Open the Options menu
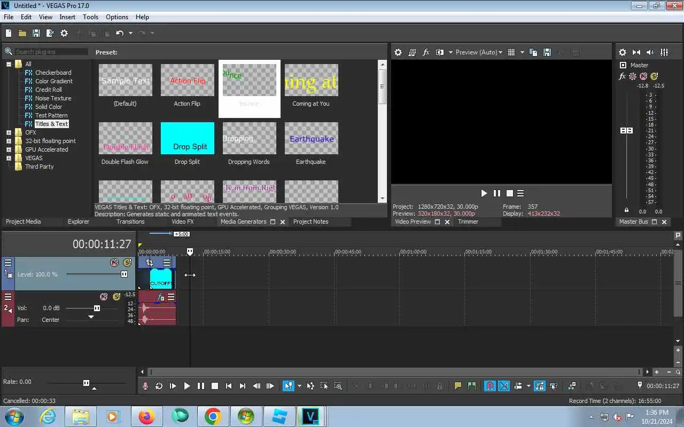The width and height of the screenshot is (684, 427). coord(117,17)
